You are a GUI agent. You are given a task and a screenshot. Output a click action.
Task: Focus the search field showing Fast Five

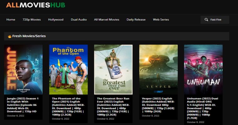click(215, 20)
